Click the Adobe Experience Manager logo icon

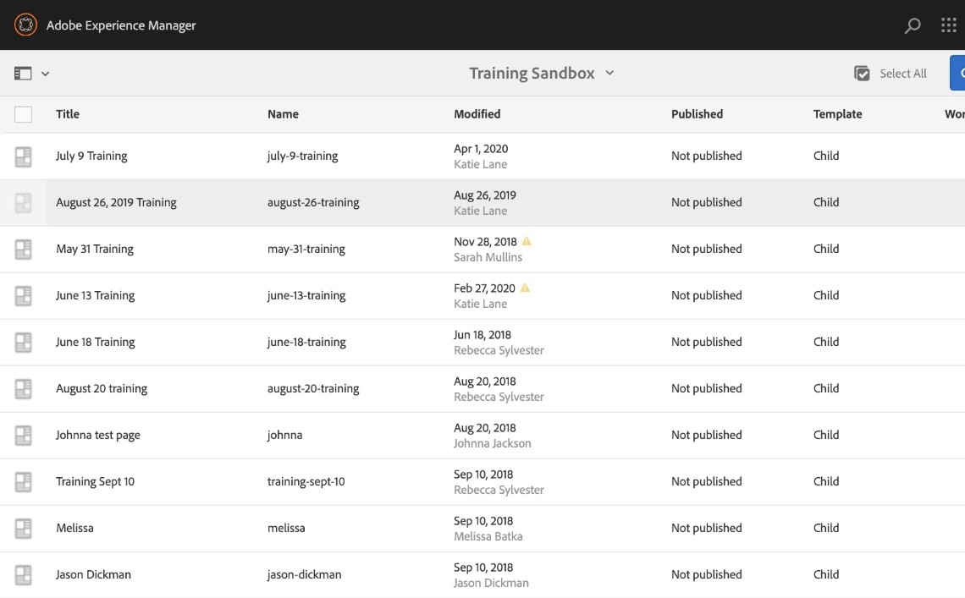25,25
